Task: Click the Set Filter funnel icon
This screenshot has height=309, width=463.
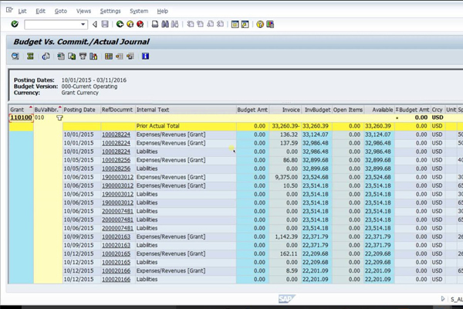Action: (x=83, y=56)
